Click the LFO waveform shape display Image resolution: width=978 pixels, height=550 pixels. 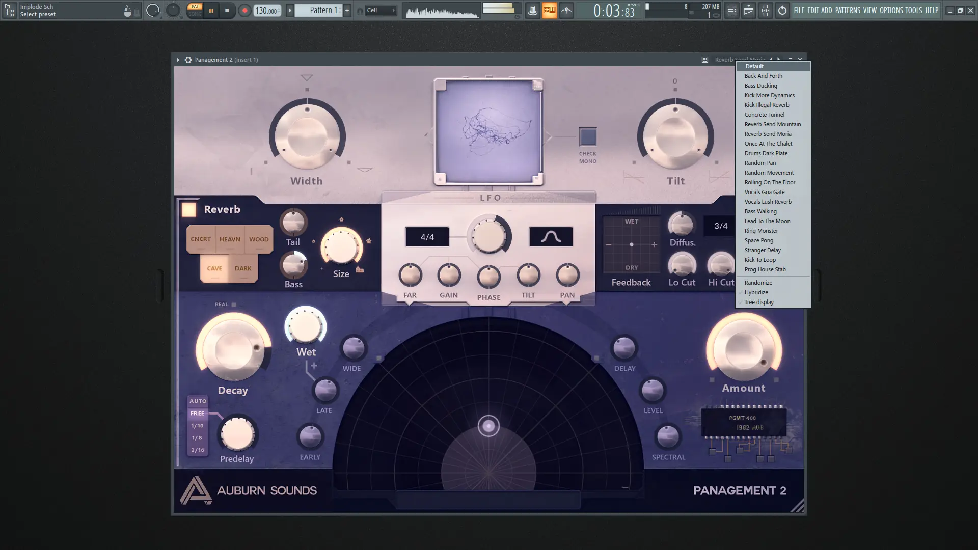(551, 237)
